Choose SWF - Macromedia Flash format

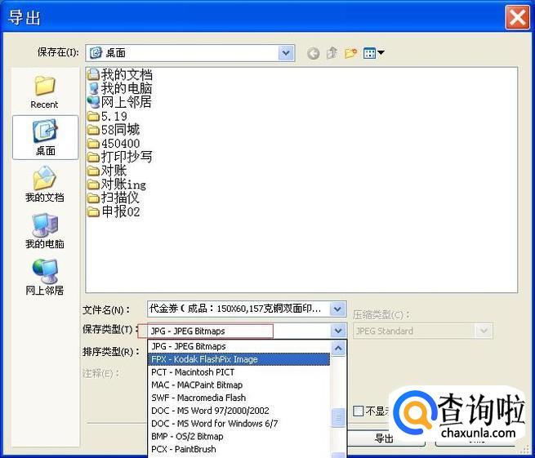(x=239, y=398)
